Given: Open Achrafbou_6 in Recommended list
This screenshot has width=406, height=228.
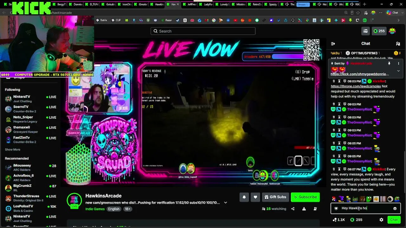Looking at the screenshot, I should tap(30, 178).
